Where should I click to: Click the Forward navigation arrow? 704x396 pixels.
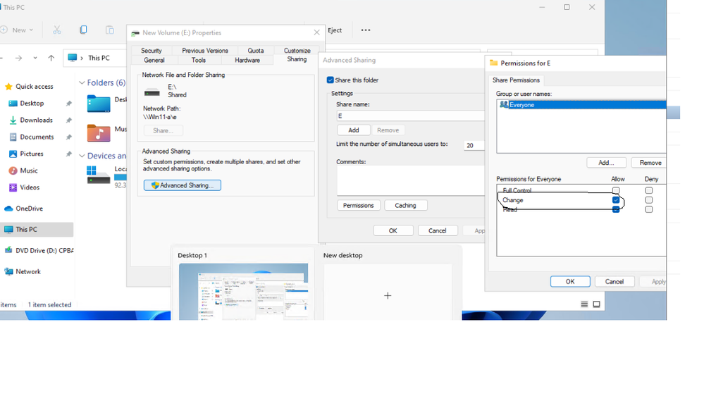[18, 58]
